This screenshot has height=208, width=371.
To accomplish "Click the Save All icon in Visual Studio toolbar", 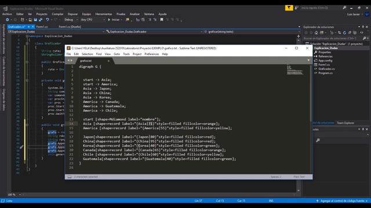I will point(41,20).
